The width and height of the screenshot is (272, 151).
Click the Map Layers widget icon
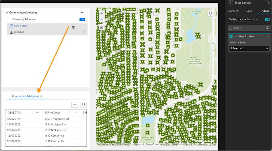click(230, 3)
